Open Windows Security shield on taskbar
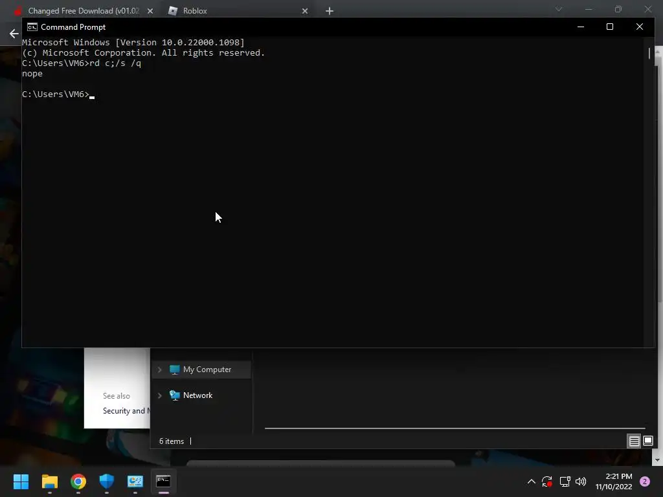 pos(107,481)
